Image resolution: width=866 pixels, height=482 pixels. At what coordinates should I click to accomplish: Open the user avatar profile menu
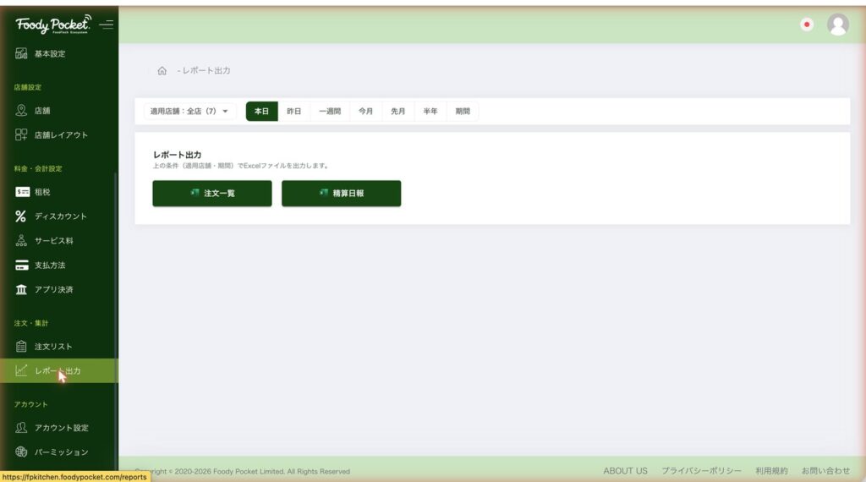[838, 25]
